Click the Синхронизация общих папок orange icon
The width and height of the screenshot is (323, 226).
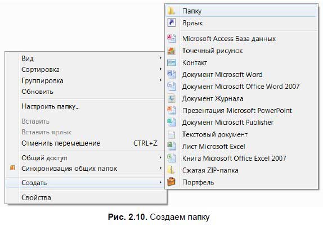coord(12,168)
